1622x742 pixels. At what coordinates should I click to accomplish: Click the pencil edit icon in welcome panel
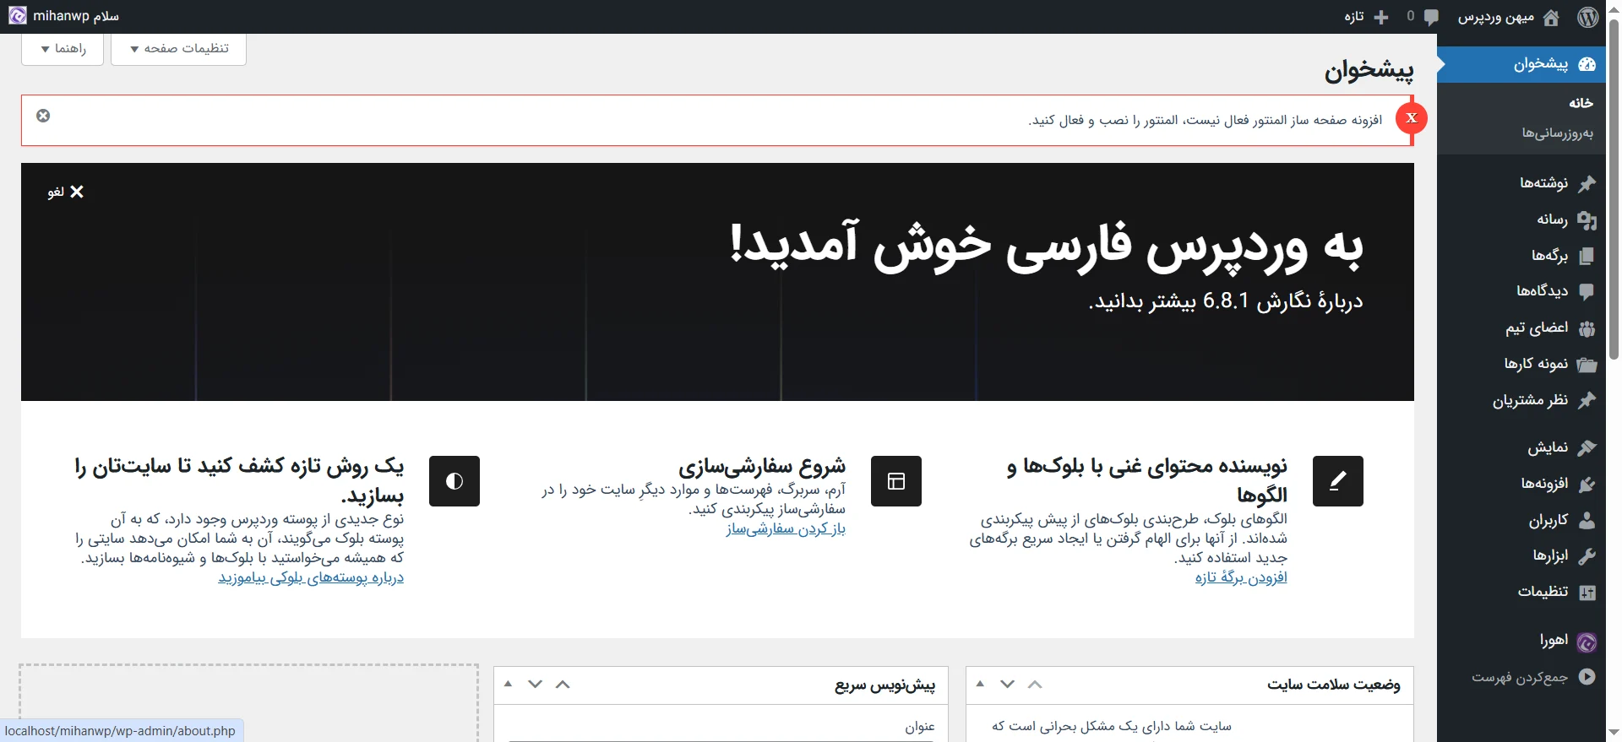click(x=1338, y=481)
